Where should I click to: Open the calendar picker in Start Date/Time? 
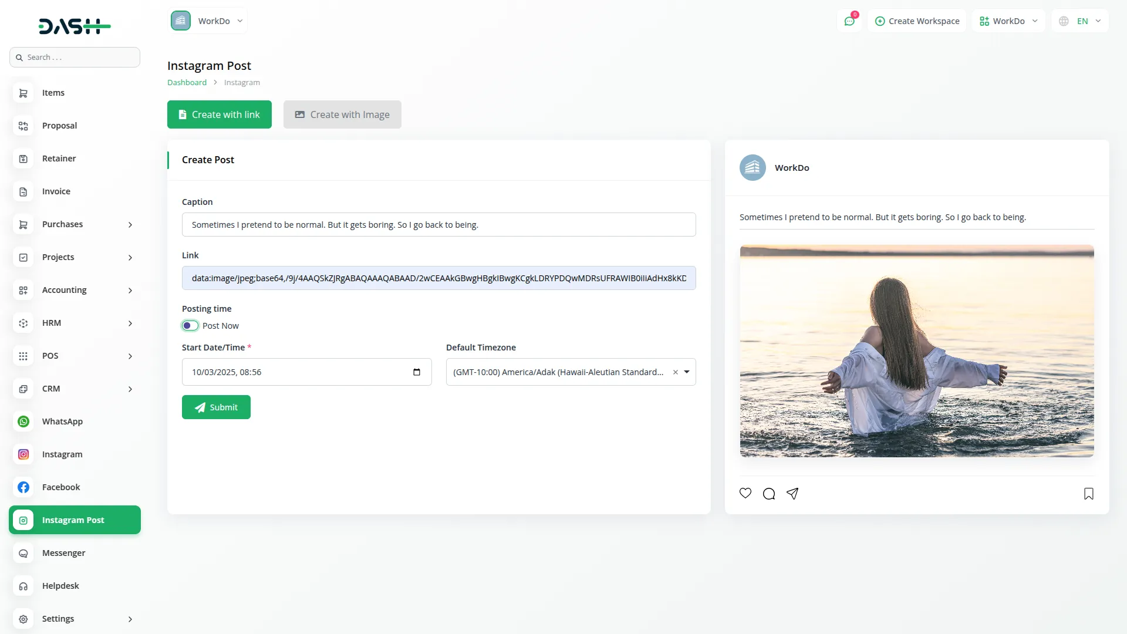(417, 372)
